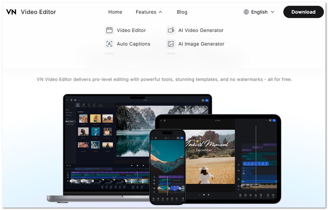Click the yellow-background woman thumbnail in laptop library
The height and width of the screenshot is (210, 328).
[x=95, y=118]
